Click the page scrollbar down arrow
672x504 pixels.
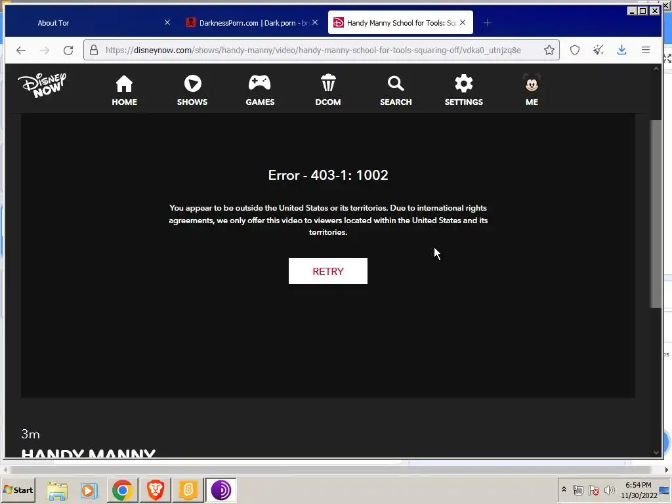656,452
